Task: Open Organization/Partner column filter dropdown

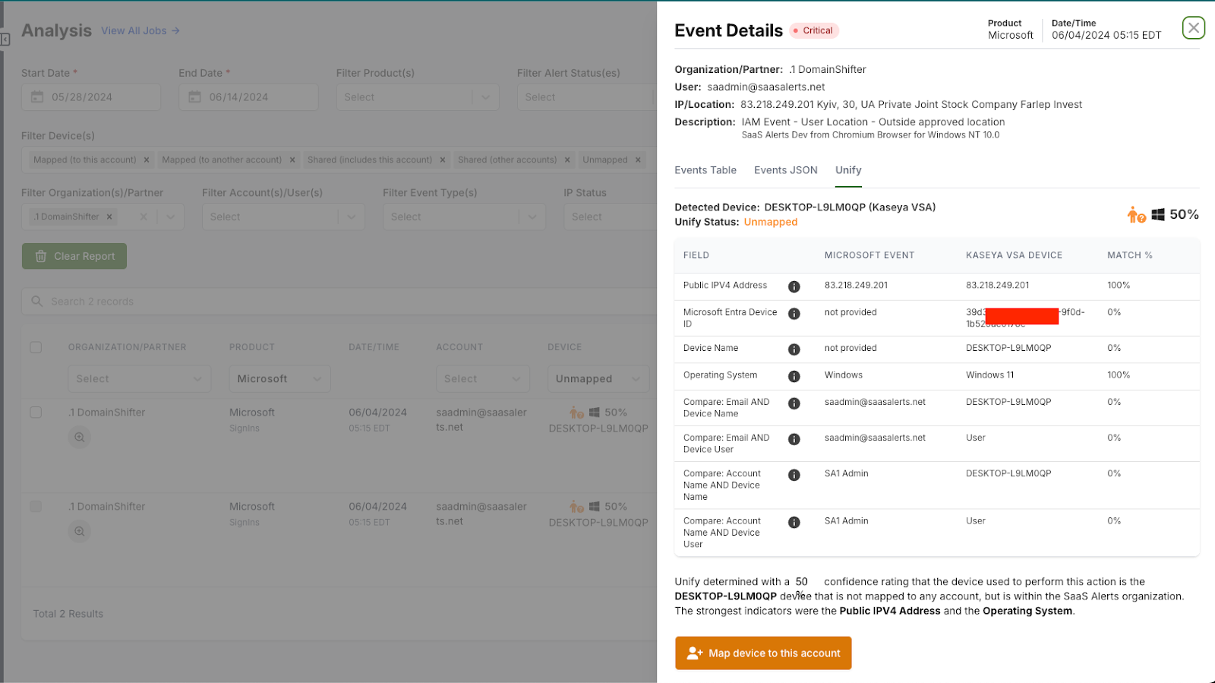Action: [139, 378]
